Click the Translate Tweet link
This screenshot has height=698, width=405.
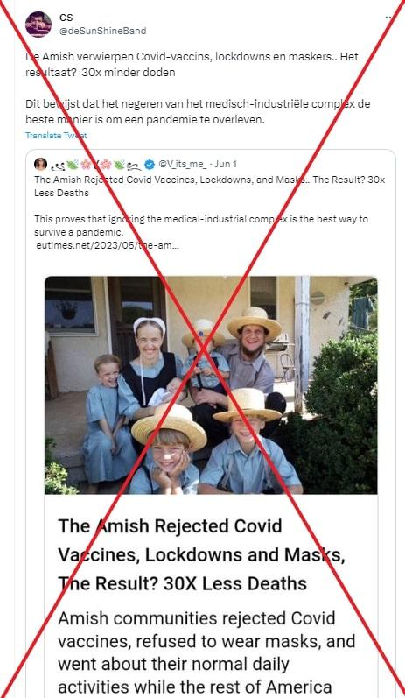(x=56, y=136)
